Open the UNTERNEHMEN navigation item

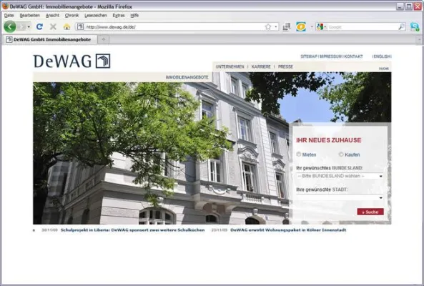tap(230, 66)
